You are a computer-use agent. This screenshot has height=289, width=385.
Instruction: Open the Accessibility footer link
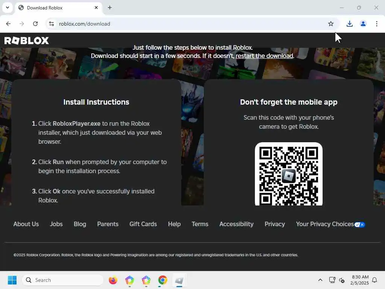tap(236, 224)
